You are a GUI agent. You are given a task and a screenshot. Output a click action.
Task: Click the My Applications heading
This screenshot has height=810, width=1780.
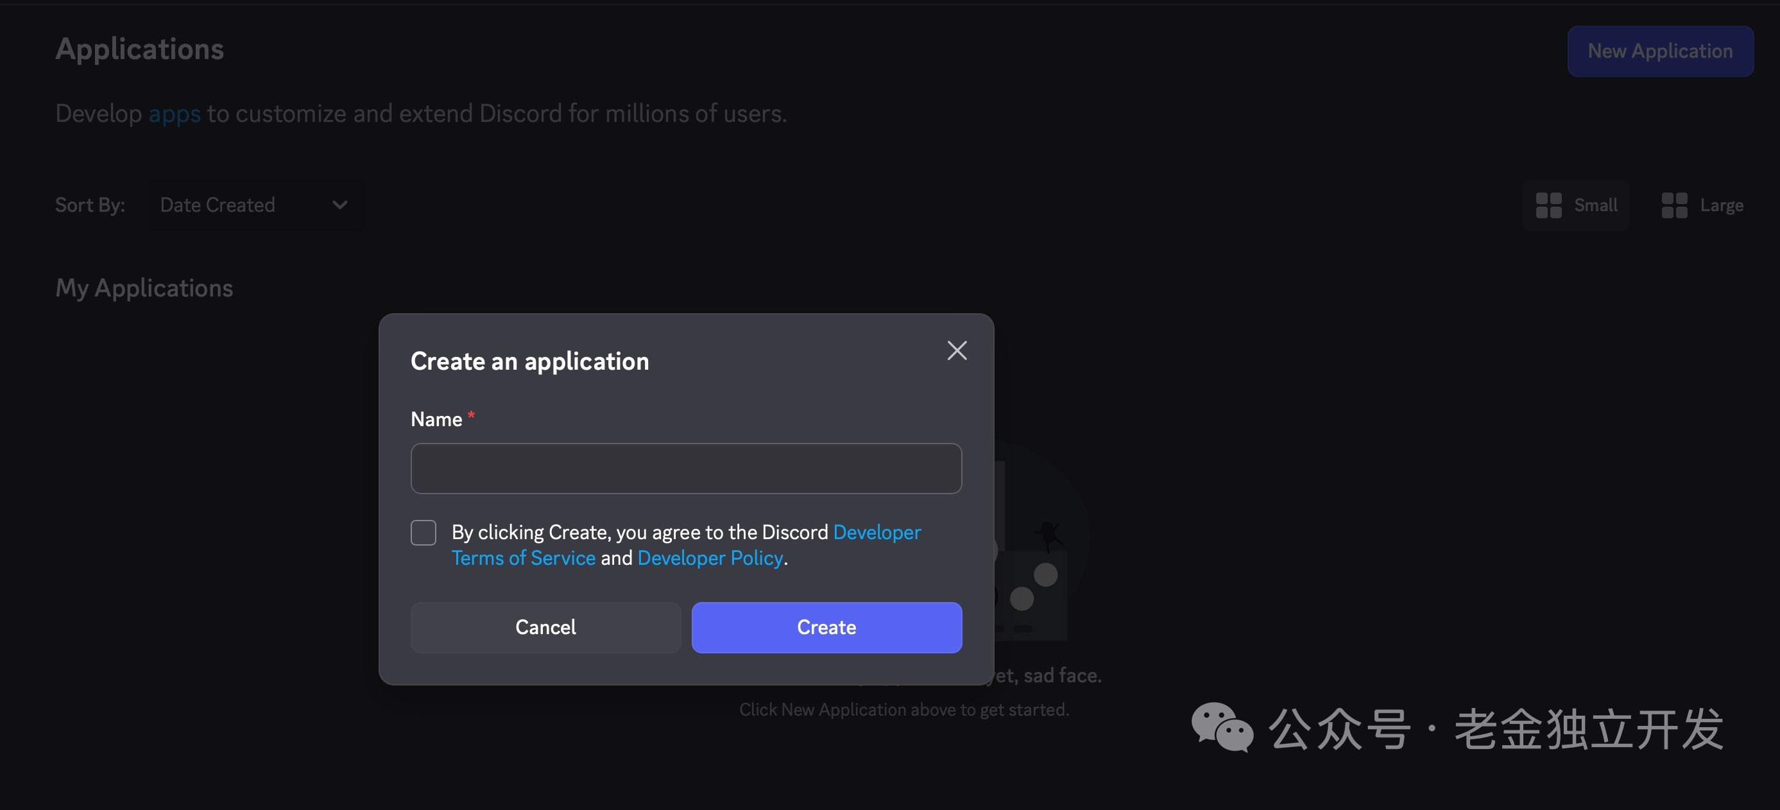coord(144,288)
